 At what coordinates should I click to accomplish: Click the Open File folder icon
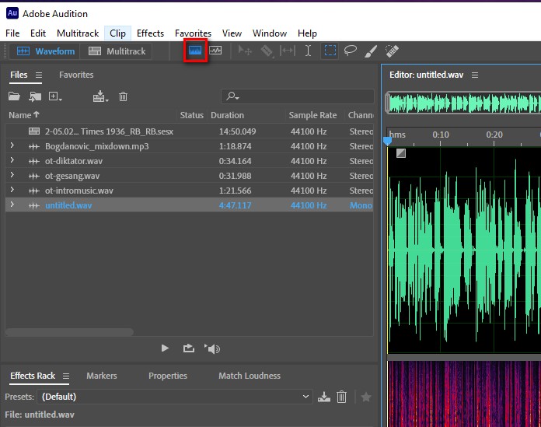coord(14,96)
